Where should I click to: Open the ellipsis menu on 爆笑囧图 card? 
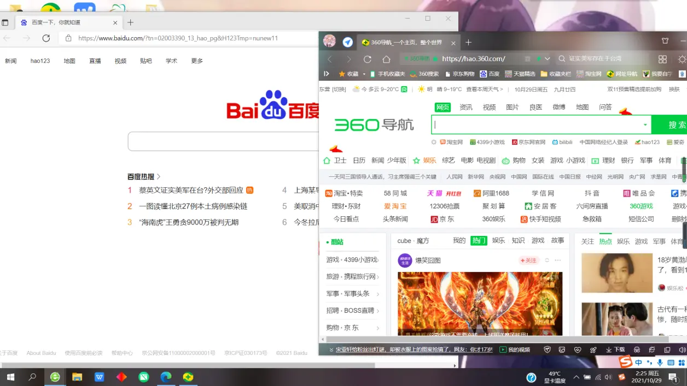558,260
